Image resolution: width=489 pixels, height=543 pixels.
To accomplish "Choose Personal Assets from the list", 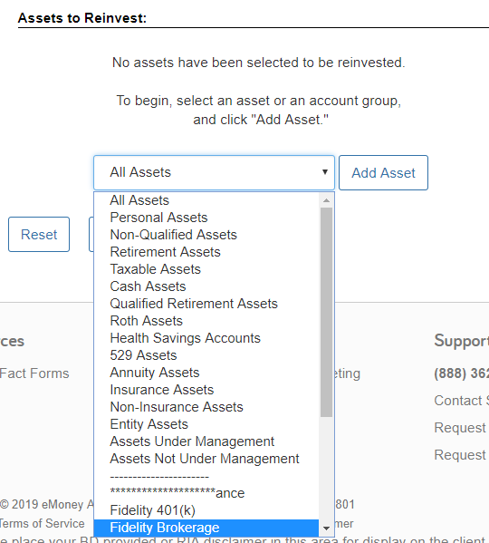I will (206, 218).
